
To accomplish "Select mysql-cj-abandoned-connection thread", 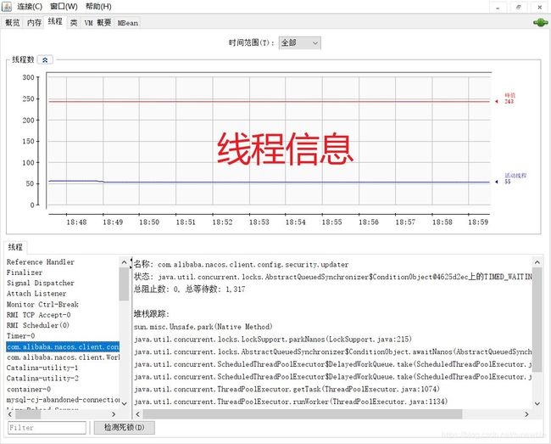I will click(x=62, y=400).
